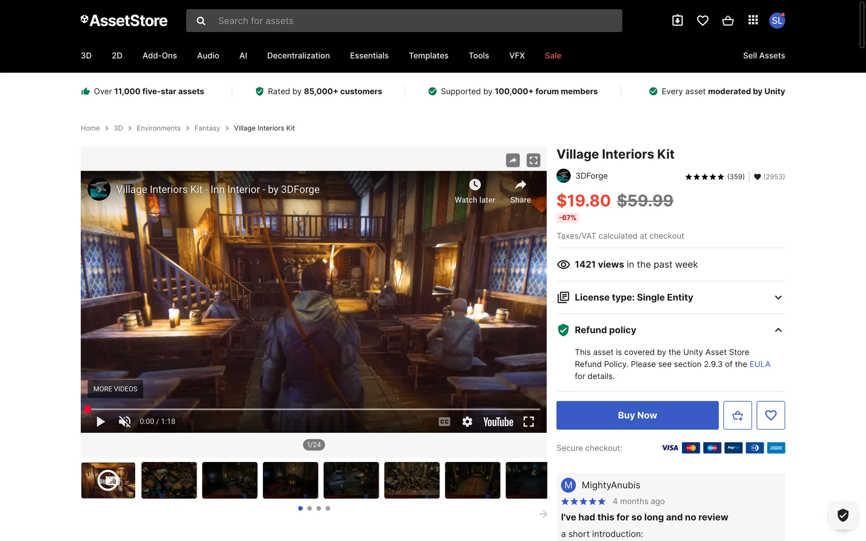Open the Sale menu item
Screen dimensions: 866x541
553,55
